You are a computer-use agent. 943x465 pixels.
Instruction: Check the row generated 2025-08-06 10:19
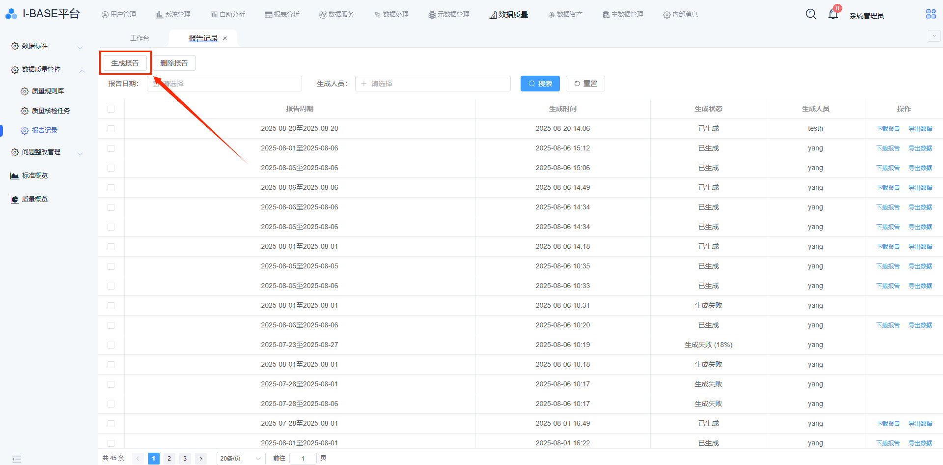[111, 345]
